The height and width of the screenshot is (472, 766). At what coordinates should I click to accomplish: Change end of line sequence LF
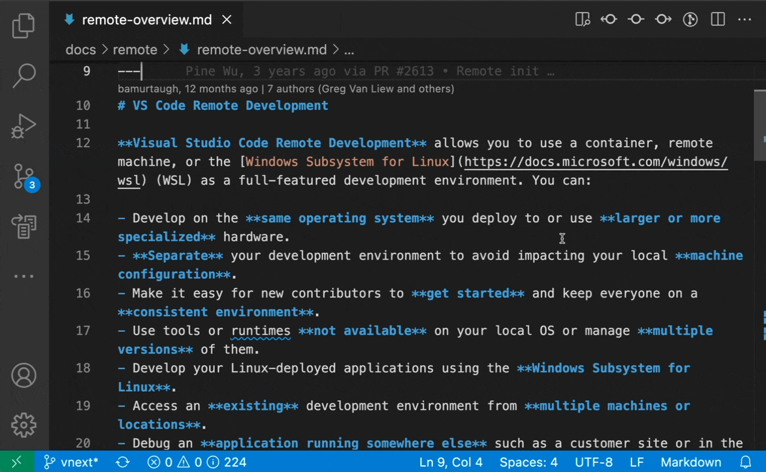(637, 462)
